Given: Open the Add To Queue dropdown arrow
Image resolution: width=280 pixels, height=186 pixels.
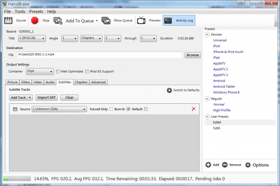Looking at the screenshot, I should [97, 21].
